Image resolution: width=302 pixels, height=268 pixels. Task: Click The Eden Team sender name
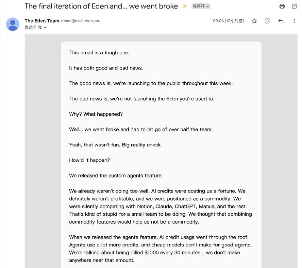click(x=42, y=21)
